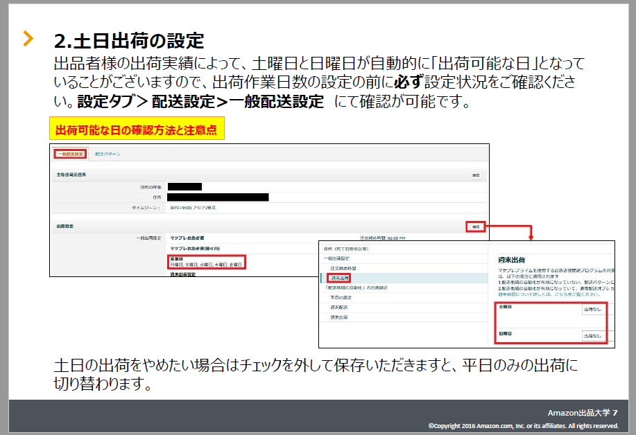Click the yellow 出荷可能な日の確認方法と注意点 banner
The height and width of the screenshot is (435, 636).
coord(137,130)
